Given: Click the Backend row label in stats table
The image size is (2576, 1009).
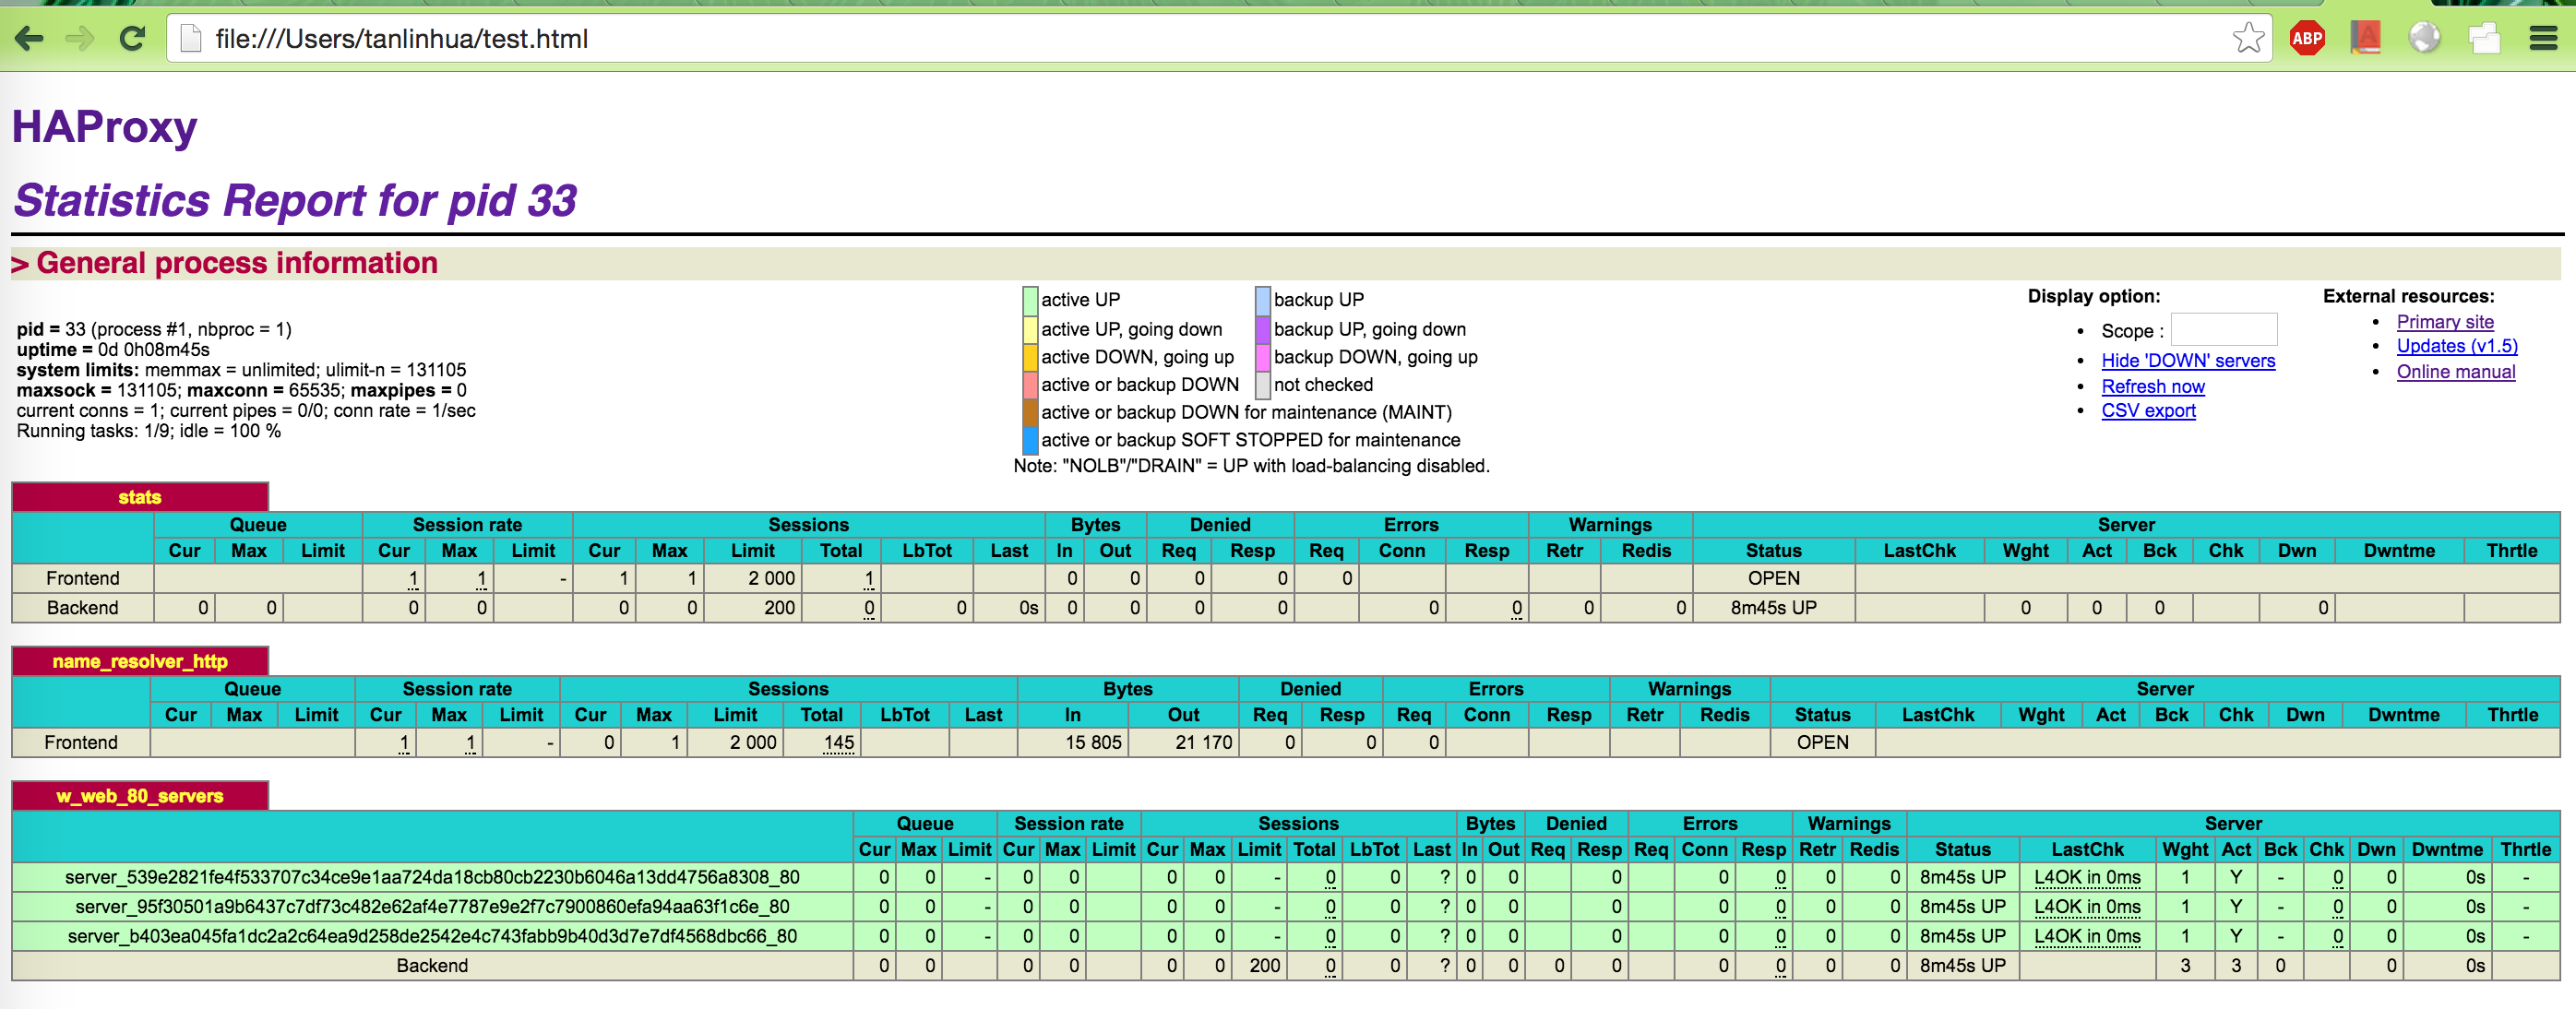Looking at the screenshot, I should click(x=83, y=608).
